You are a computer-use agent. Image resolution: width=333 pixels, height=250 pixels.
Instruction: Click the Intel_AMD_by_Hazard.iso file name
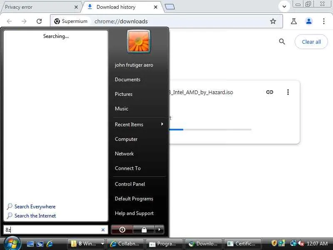(201, 92)
